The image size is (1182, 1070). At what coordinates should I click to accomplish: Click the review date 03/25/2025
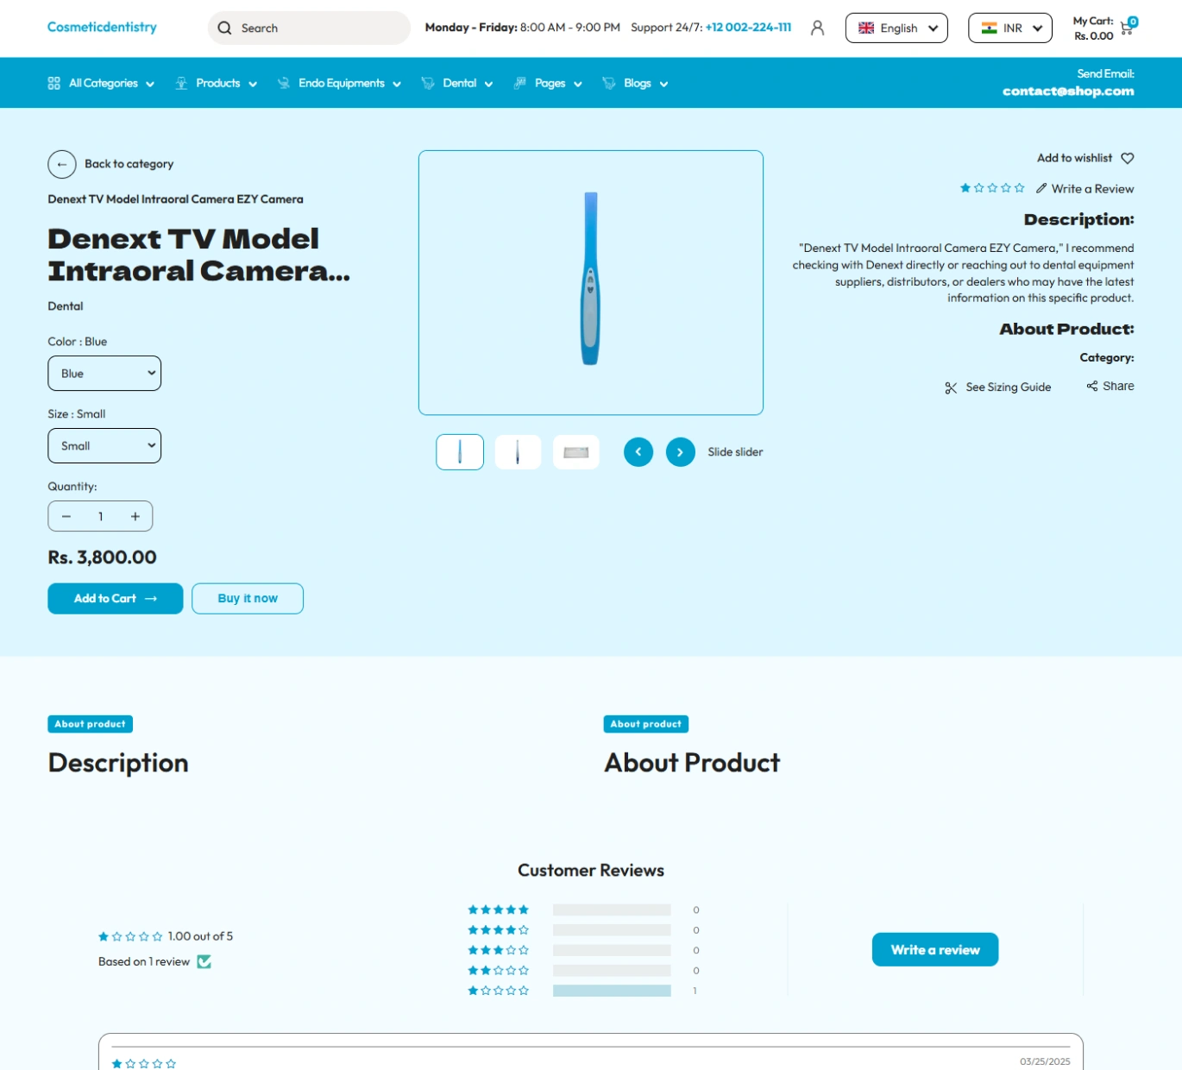pos(1045,1061)
